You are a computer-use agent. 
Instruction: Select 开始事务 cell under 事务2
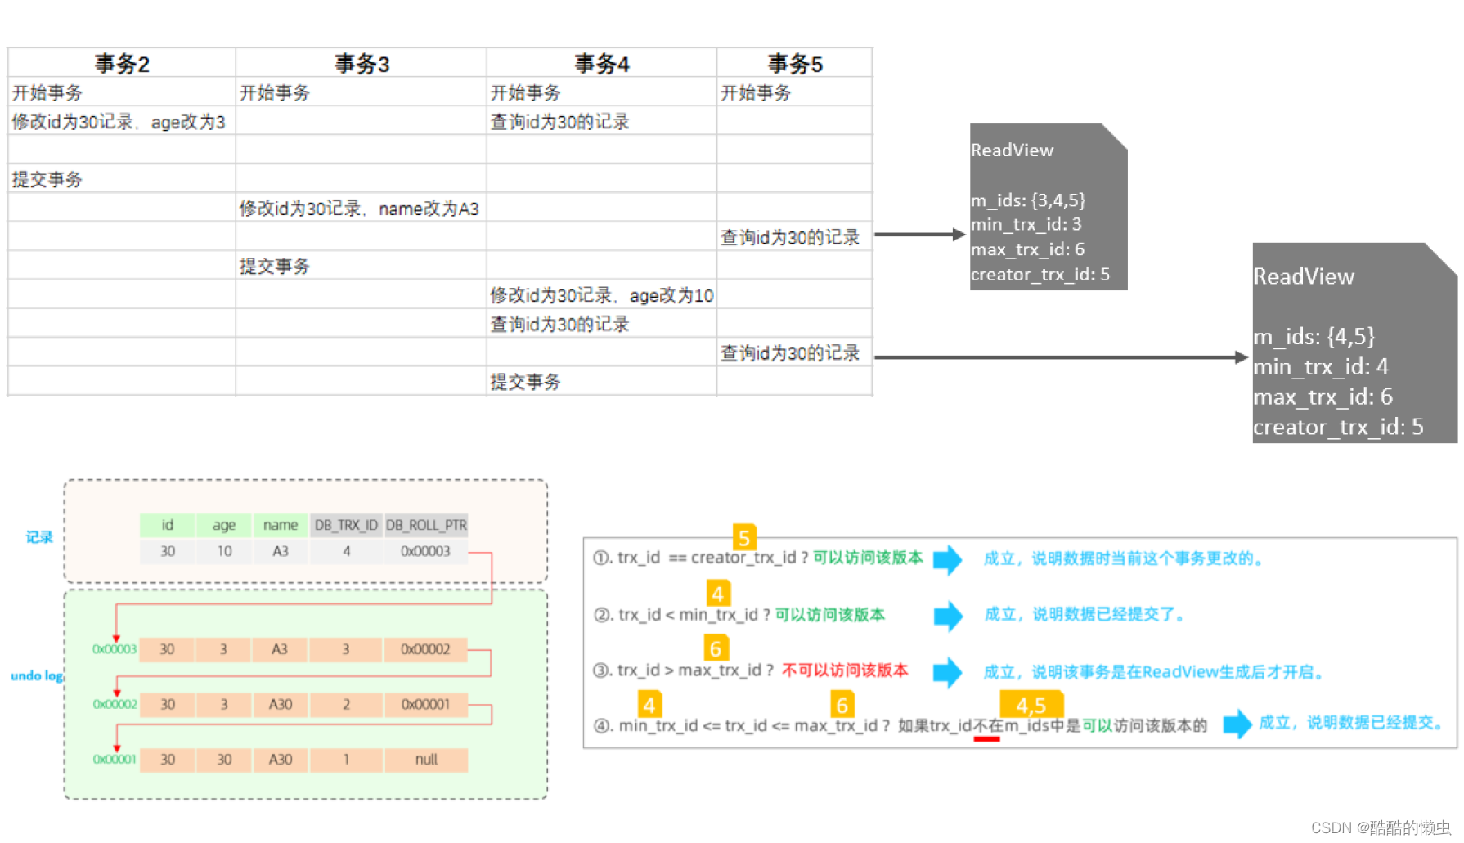pyautogui.click(x=122, y=92)
